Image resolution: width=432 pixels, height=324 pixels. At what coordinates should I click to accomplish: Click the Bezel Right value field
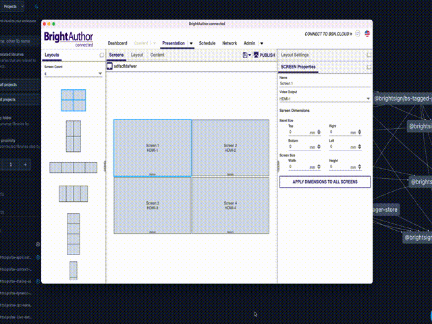click(x=340, y=132)
